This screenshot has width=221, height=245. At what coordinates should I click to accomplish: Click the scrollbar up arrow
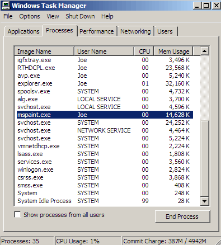205,51
